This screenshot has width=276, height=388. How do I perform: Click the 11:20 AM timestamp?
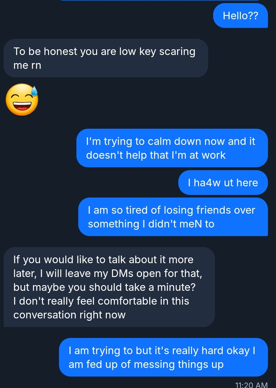(x=251, y=385)
